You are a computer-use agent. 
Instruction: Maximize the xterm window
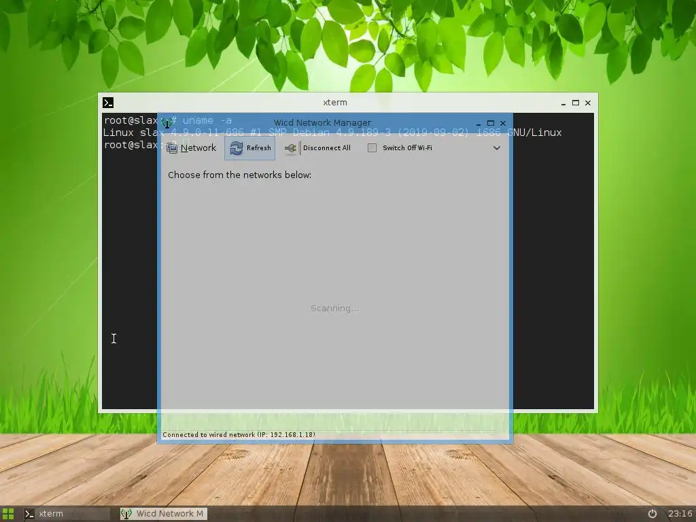(576, 103)
